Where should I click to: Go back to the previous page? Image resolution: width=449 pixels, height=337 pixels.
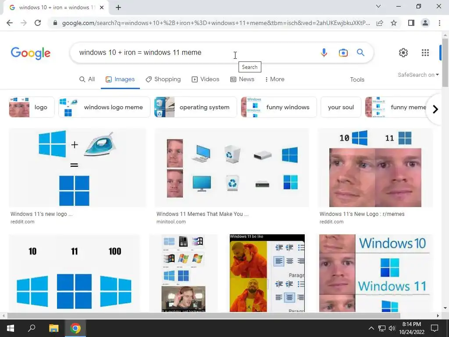pos(10,23)
